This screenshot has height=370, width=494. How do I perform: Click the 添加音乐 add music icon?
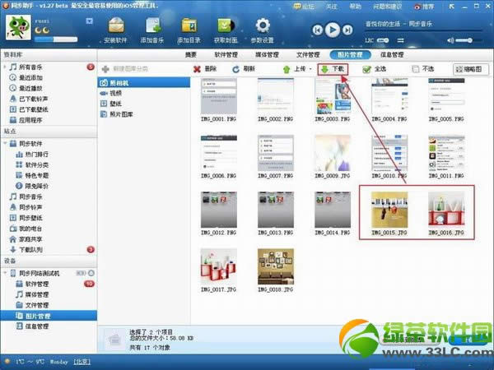(x=152, y=30)
